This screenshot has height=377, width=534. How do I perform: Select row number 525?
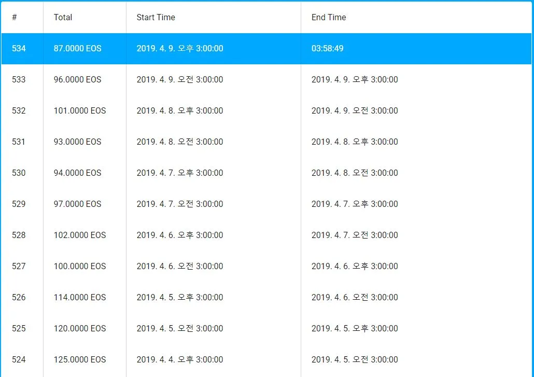[19, 329]
